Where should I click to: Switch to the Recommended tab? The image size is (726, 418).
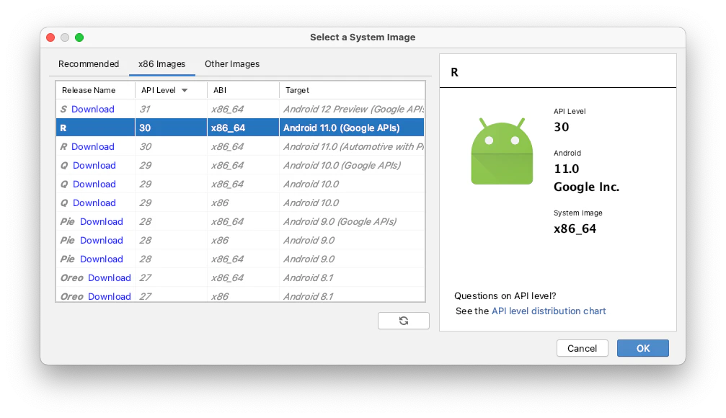click(89, 64)
